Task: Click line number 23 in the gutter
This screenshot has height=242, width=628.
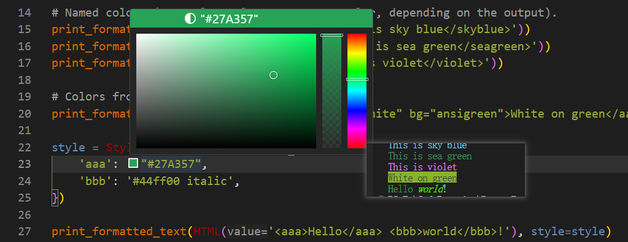Action: pos(25,164)
